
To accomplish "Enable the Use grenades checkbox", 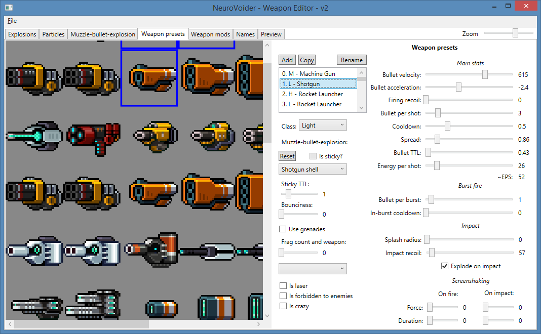I will 283,229.
